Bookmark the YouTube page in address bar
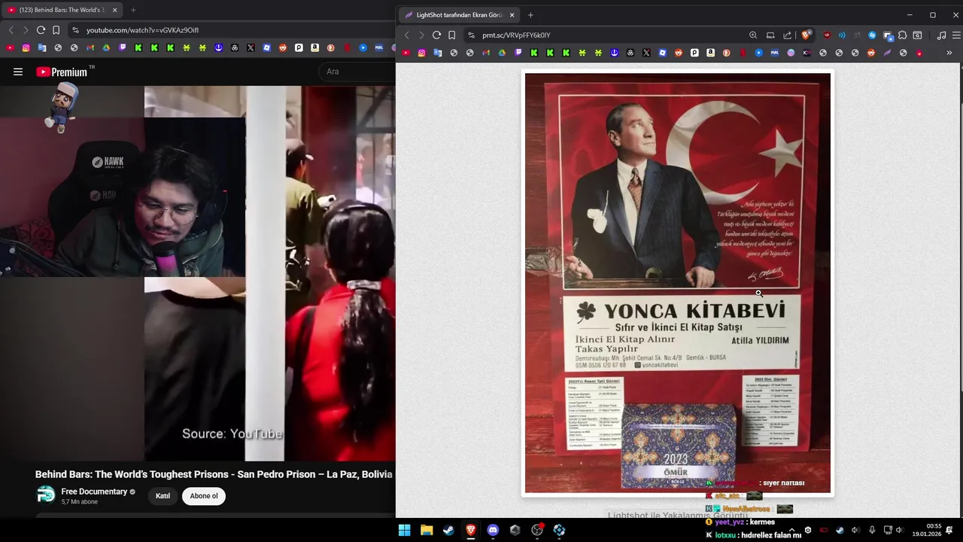The image size is (963, 542). 56,30
